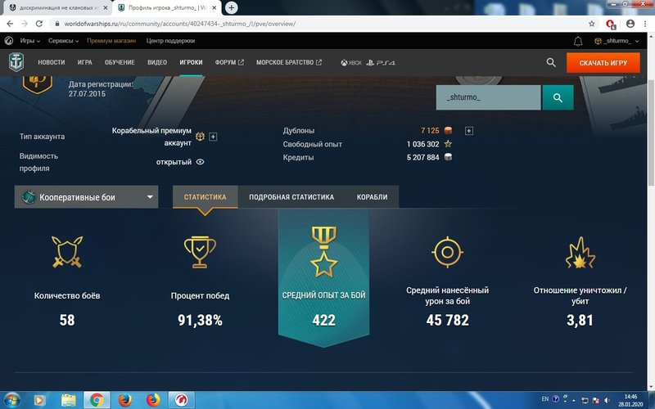Click the browser address bar

pos(318,24)
